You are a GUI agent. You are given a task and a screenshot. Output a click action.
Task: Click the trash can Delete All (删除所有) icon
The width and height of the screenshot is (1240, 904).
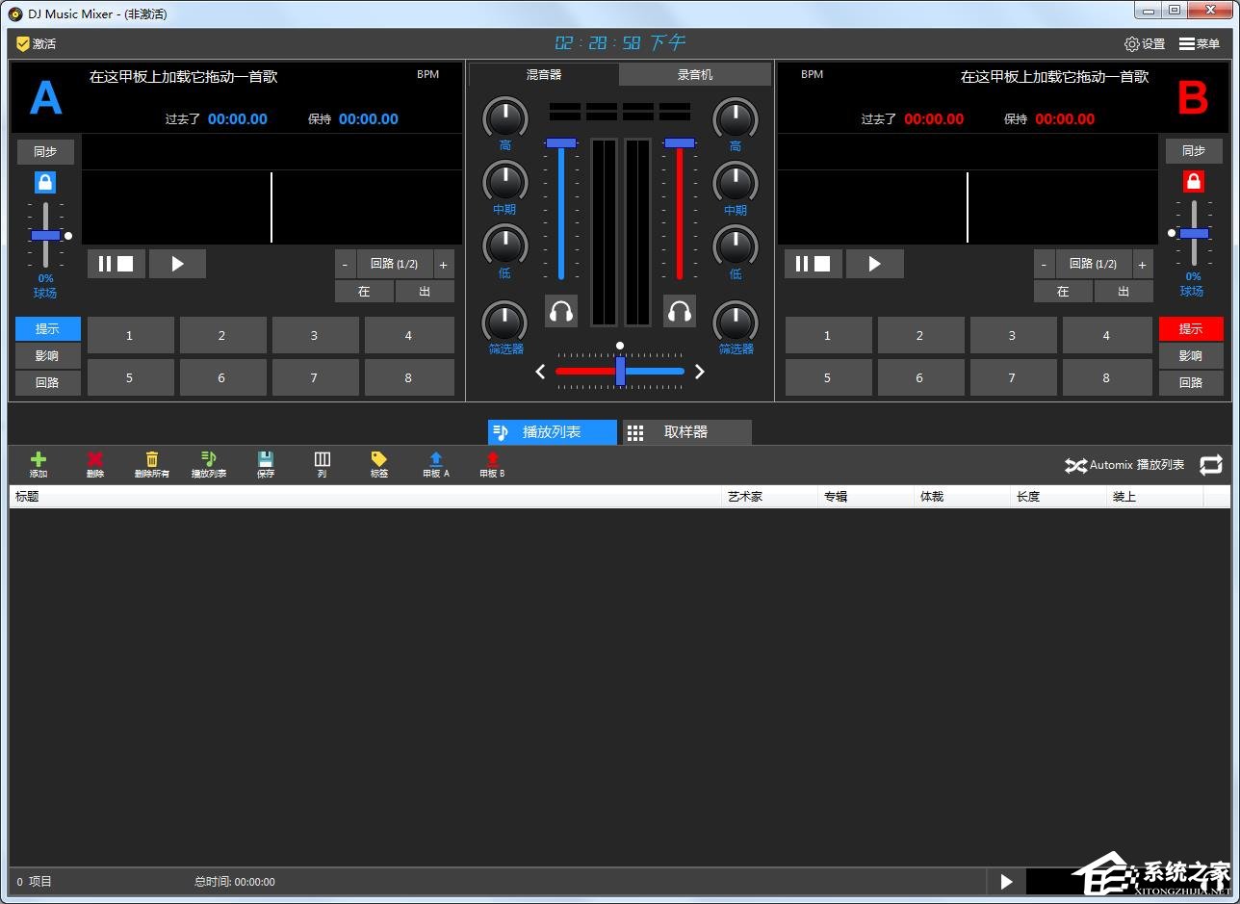(x=151, y=461)
